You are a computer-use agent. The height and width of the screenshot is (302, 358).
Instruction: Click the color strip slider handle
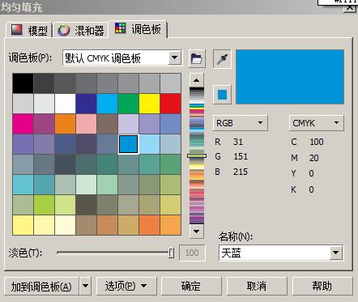click(197, 156)
